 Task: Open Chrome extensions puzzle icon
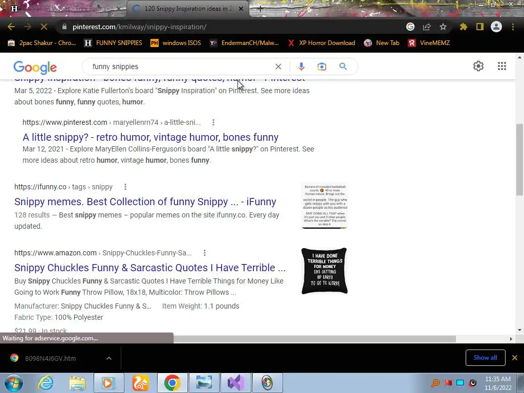coord(464,27)
